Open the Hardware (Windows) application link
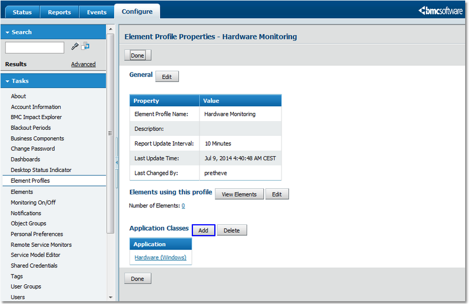469x305 pixels. coord(160,257)
